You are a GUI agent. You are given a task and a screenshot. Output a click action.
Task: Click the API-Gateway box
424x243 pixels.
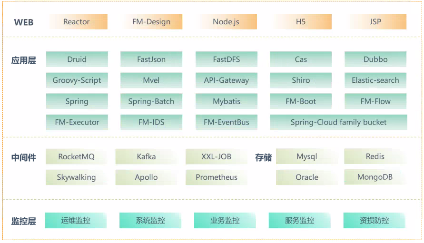[x=227, y=80]
